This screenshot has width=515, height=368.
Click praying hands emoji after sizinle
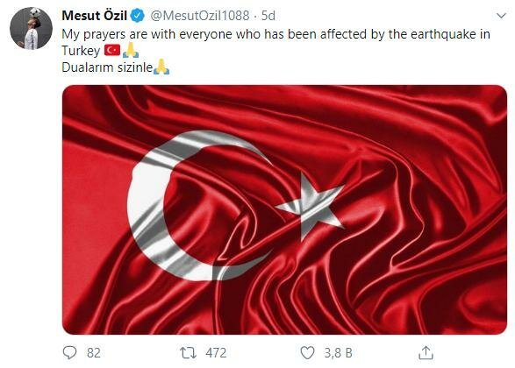161,67
